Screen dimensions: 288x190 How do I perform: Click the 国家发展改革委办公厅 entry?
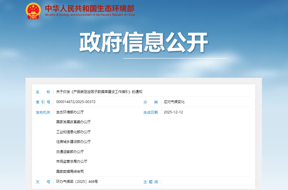73,122
